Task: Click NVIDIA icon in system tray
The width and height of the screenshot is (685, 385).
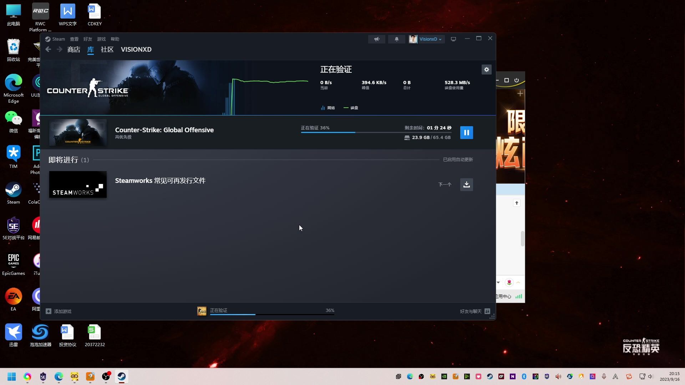Action: (444, 377)
